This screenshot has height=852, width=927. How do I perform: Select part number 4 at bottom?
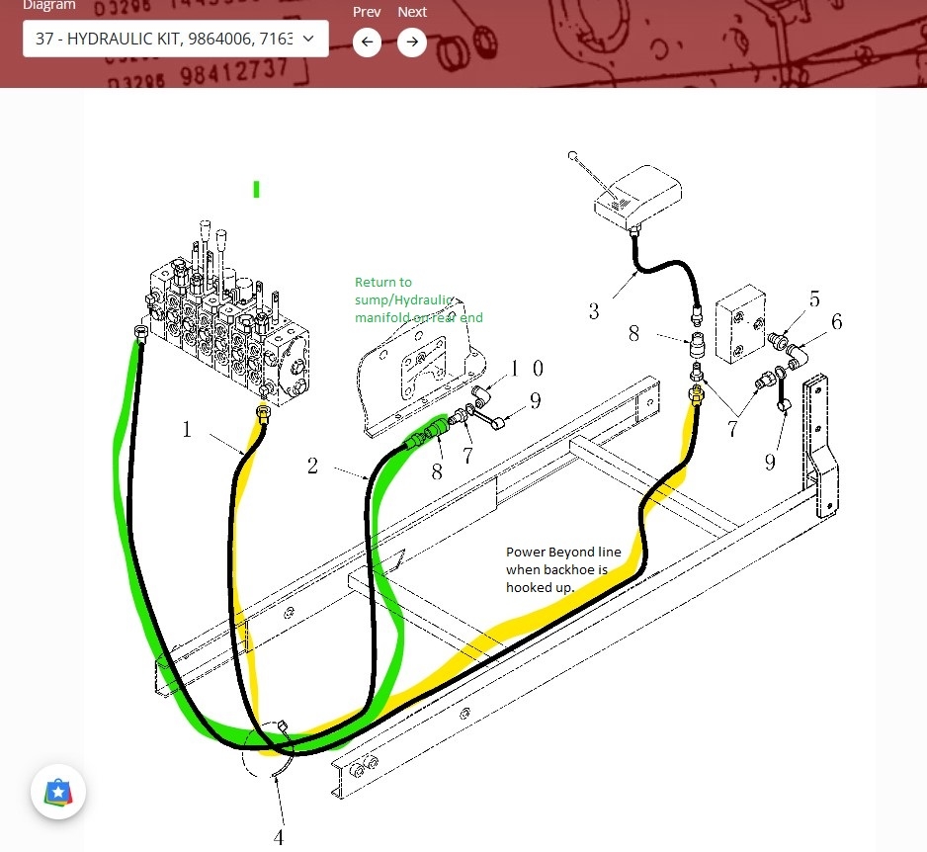pos(279,837)
